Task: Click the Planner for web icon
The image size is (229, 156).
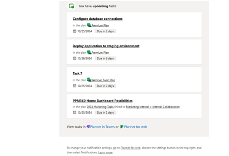Action: pyautogui.click(x=122, y=127)
